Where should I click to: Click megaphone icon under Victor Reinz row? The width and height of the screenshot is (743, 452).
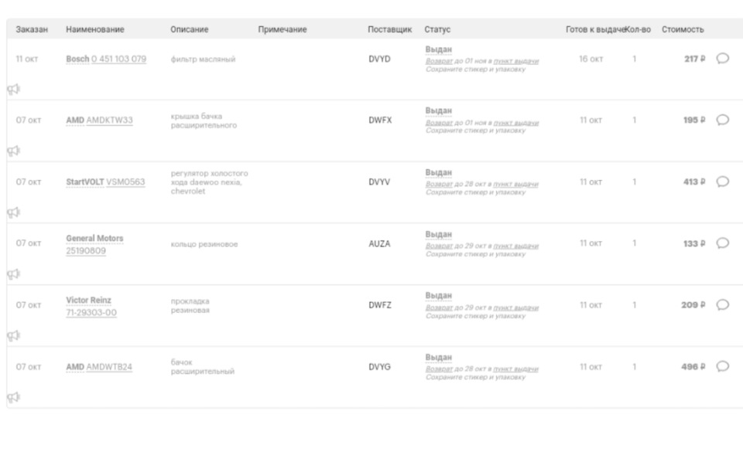13,335
